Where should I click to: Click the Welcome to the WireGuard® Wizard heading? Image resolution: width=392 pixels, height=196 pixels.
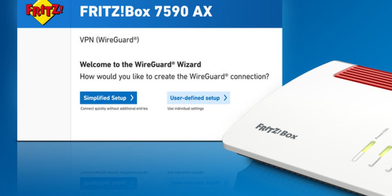click(140, 64)
